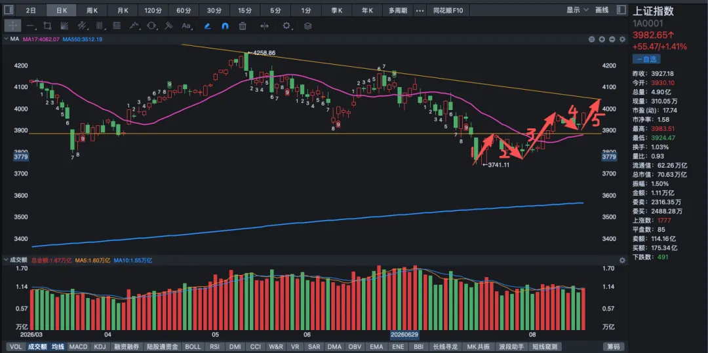The width and height of the screenshot is (708, 353).
Task: Open the 多周期 multi-period view
Action: [x=397, y=10]
